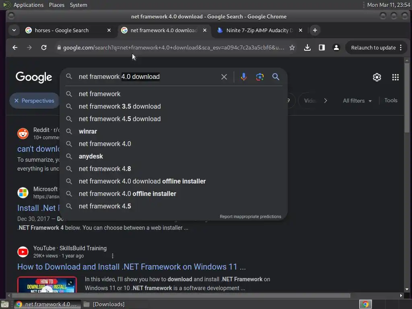Select suggestion net framework 3.5 download

pyautogui.click(x=173, y=106)
